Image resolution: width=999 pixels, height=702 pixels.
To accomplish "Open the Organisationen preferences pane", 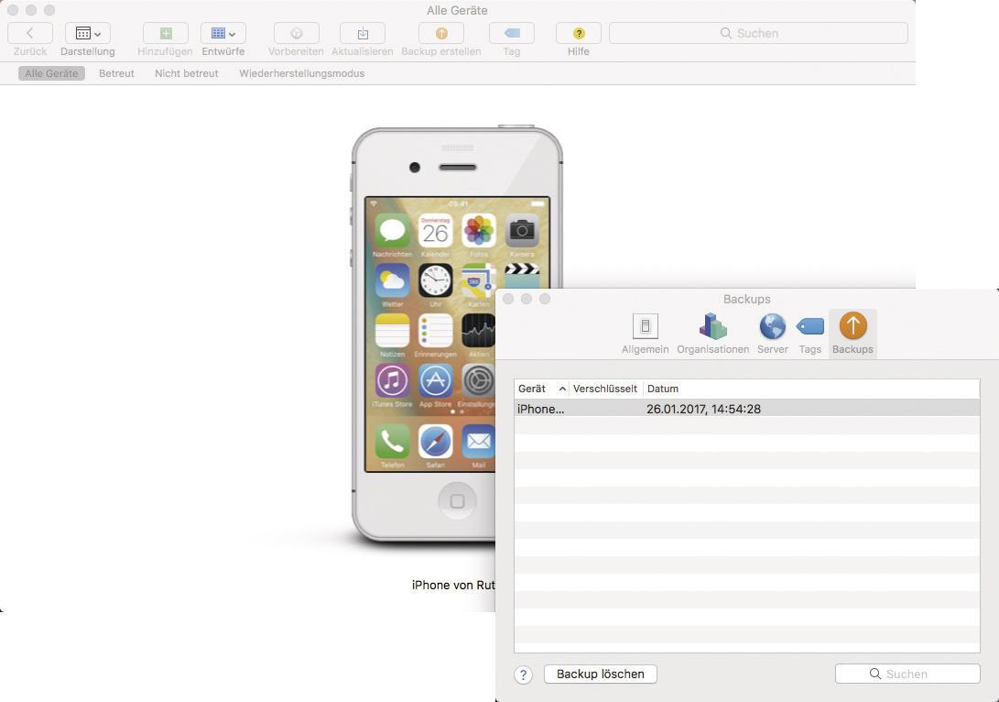I will coord(713,334).
